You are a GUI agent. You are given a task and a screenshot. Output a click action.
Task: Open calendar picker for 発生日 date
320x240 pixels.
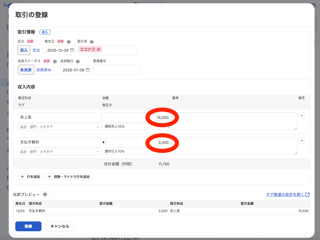72,50
